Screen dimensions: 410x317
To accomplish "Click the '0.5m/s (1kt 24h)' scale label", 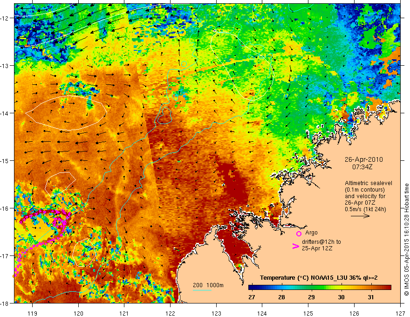I will [x=365, y=209].
